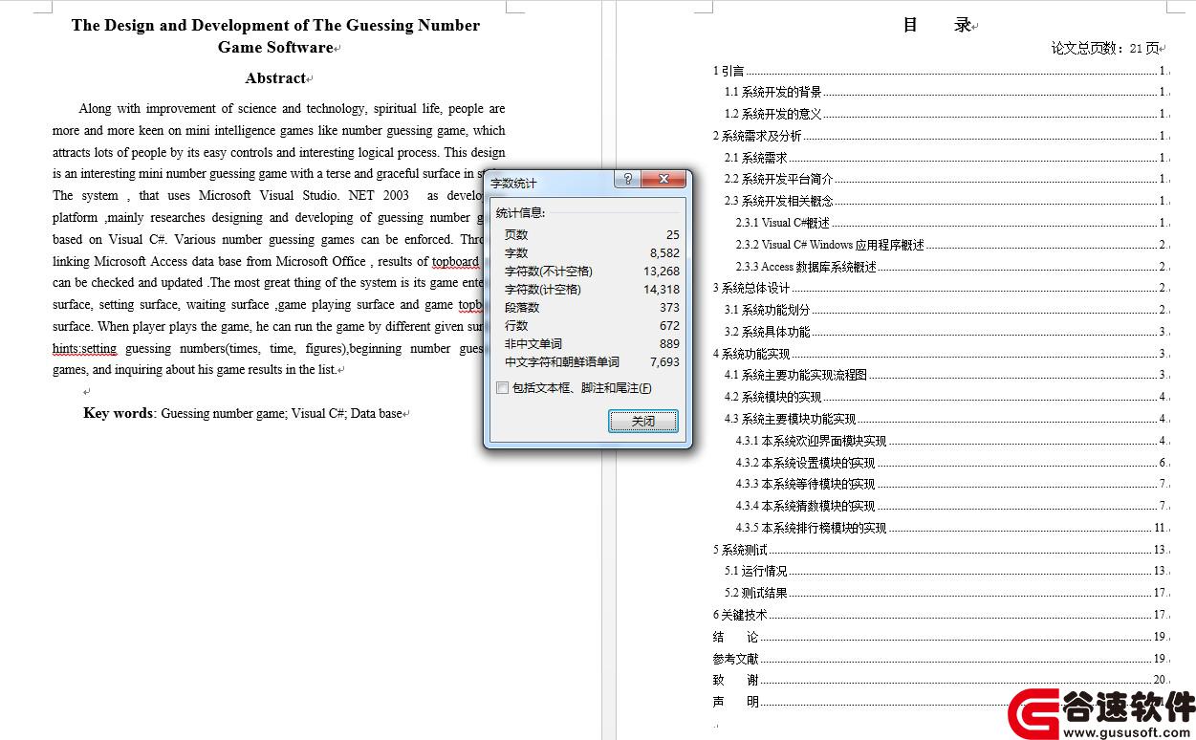Click the 论文总页数：21 页 text
Image resolution: width=1196 pixels, height=740 pixels.
[x=1105, y=48]
